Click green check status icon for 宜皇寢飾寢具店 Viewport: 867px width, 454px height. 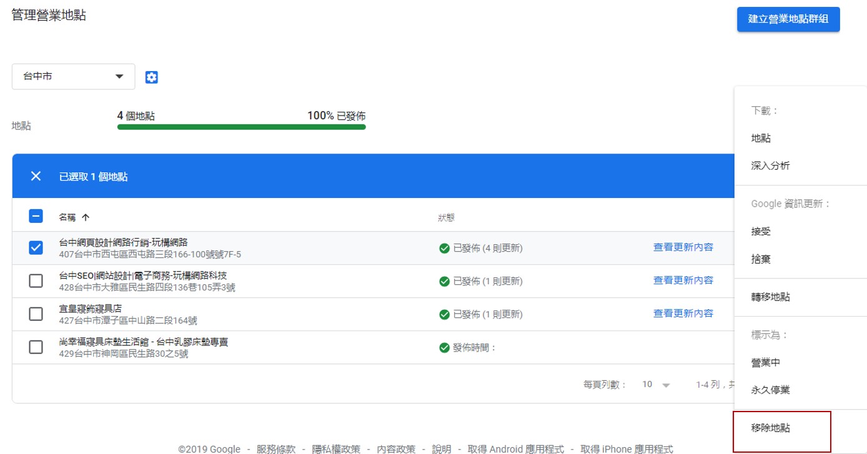(444, 314)
